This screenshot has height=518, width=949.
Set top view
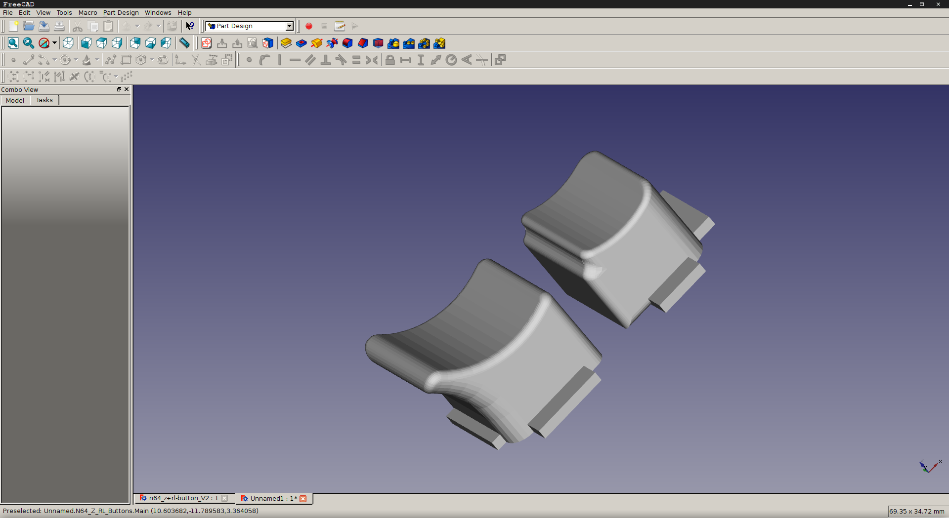coord(102,43)
